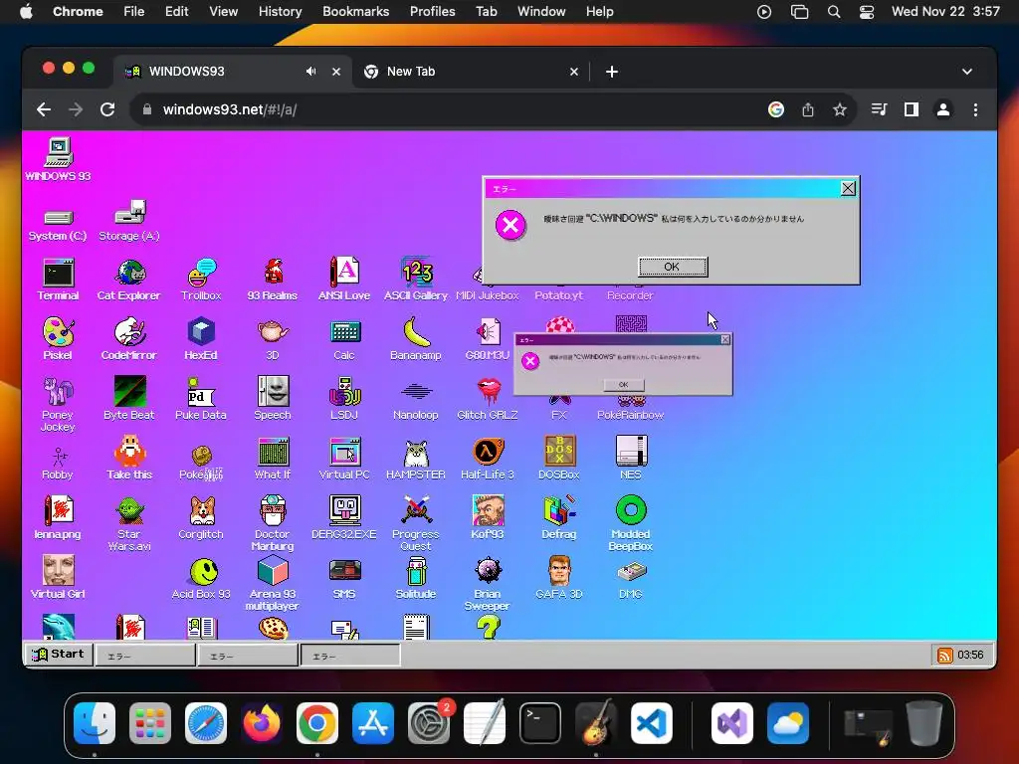Click OK in the small error dialog
The image size is (1019, 764).
(623, 385)
